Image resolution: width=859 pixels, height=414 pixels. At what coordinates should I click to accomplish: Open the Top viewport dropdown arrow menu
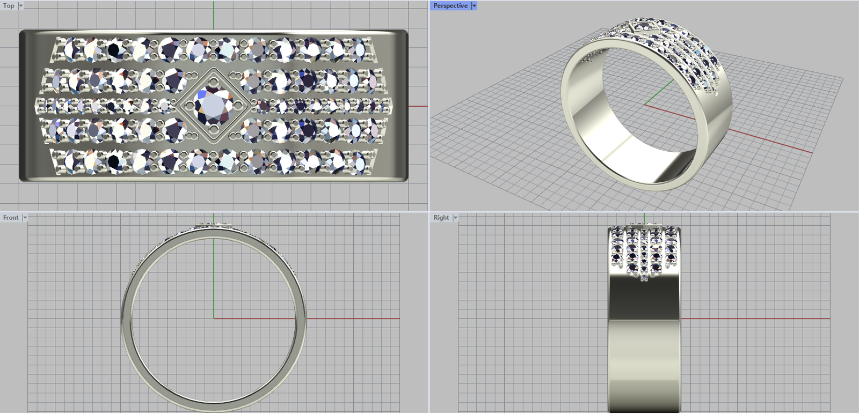click(21, 6)
